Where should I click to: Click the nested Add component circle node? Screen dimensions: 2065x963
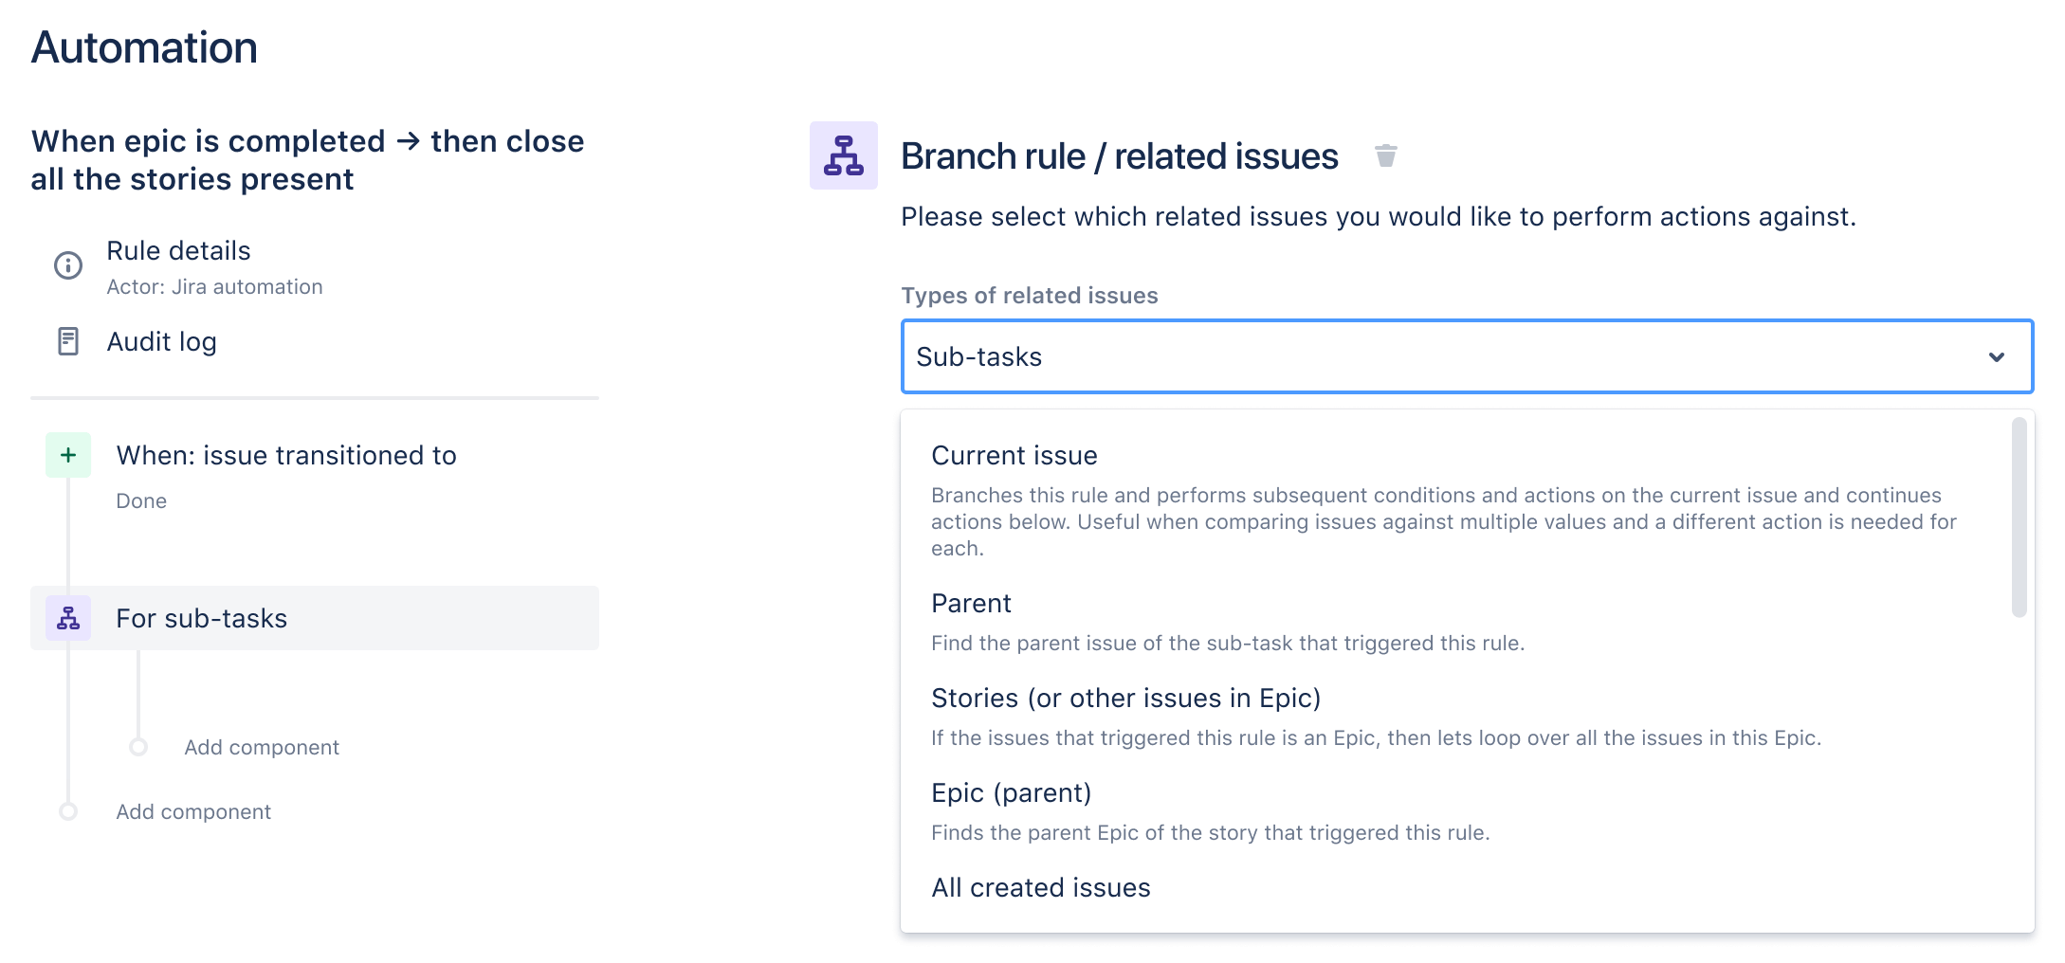[x=138, y=747]
